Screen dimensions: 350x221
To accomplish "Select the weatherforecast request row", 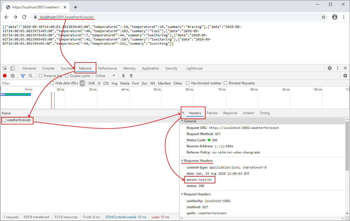I will click(x=90, y=120).
